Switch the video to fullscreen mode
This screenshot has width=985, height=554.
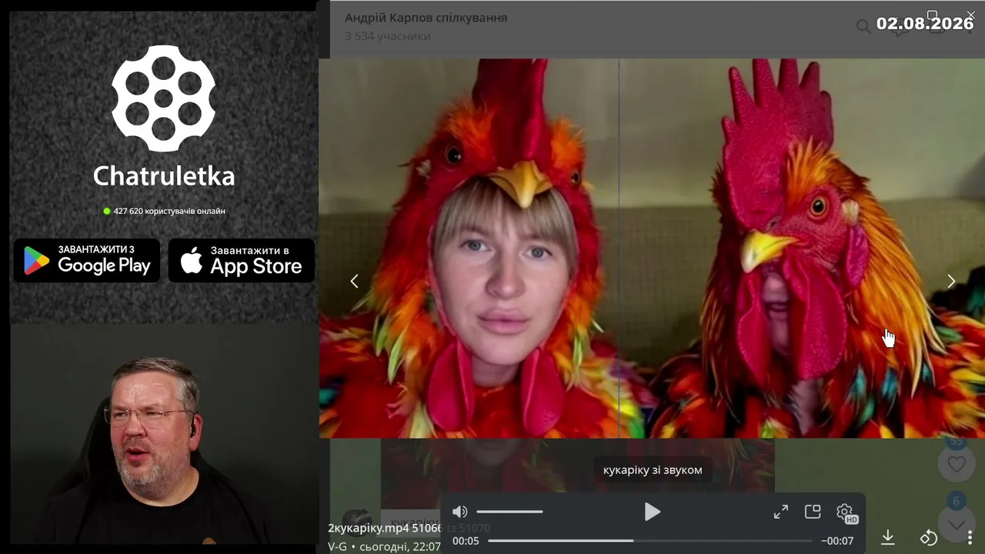pos(781,512)
